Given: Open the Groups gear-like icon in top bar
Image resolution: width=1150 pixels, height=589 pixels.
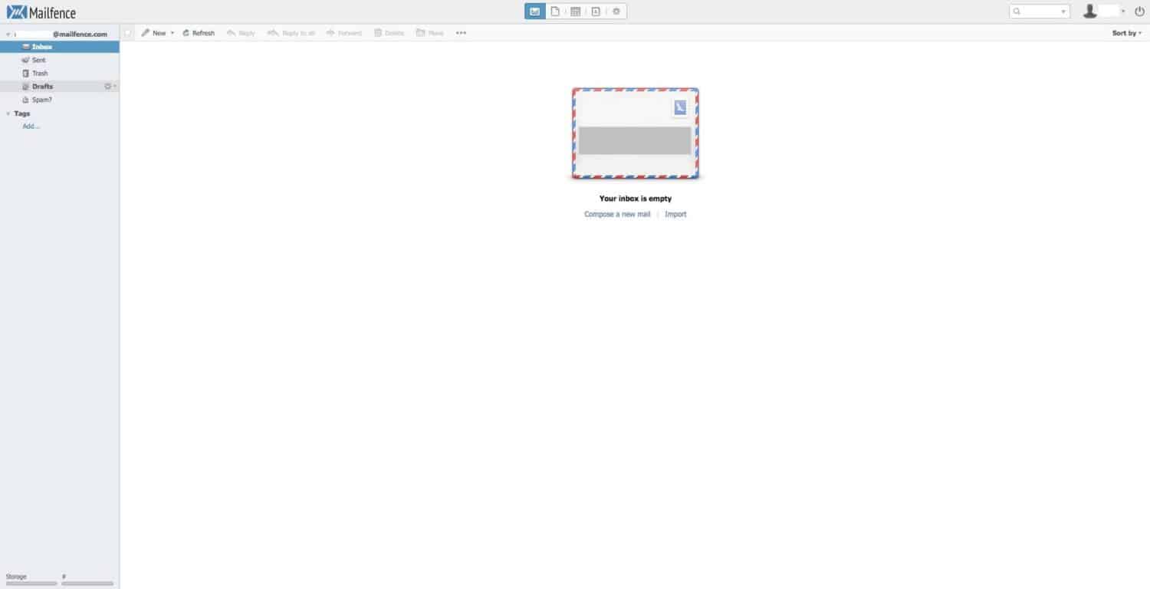Looking at the screenshot, I should coord(616,12).
